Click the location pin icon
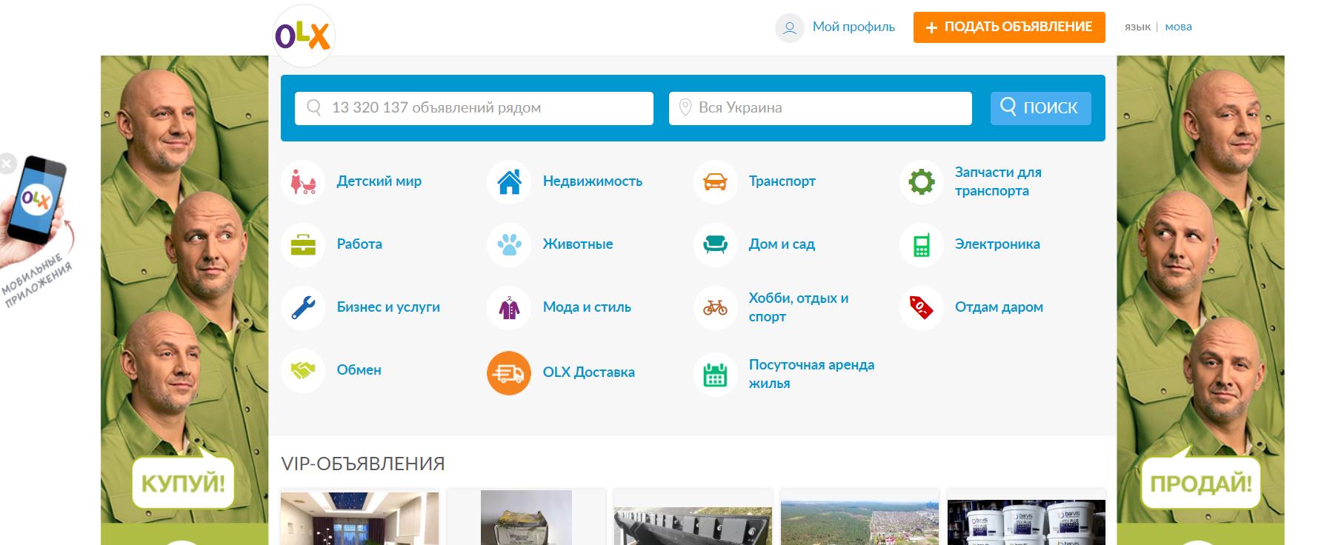Screen dimensions: 1327x545 685,107
